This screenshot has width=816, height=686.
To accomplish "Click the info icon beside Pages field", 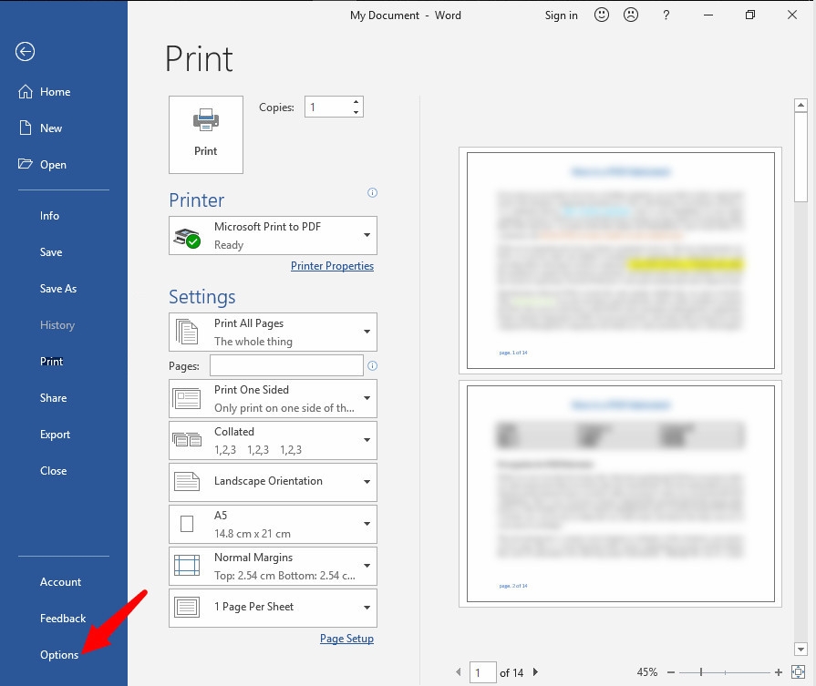I will pos(372,366).
